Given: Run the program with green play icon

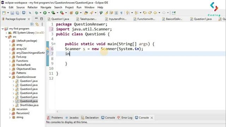Looking at the screenshot, I should pos(45,13).
